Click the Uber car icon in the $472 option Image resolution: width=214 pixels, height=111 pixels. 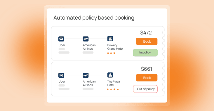coord(61,39)
